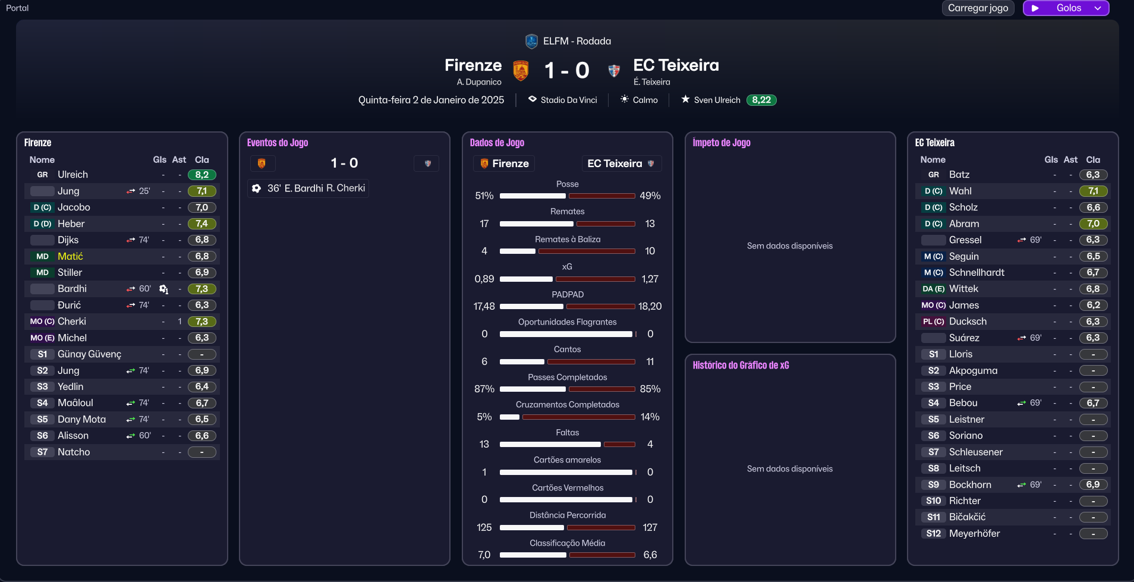Image resolution: width=1134 pixels, height=582 pixels.
Task: Click the play icon on Golos button
Action: click(x=1035, y=8)
